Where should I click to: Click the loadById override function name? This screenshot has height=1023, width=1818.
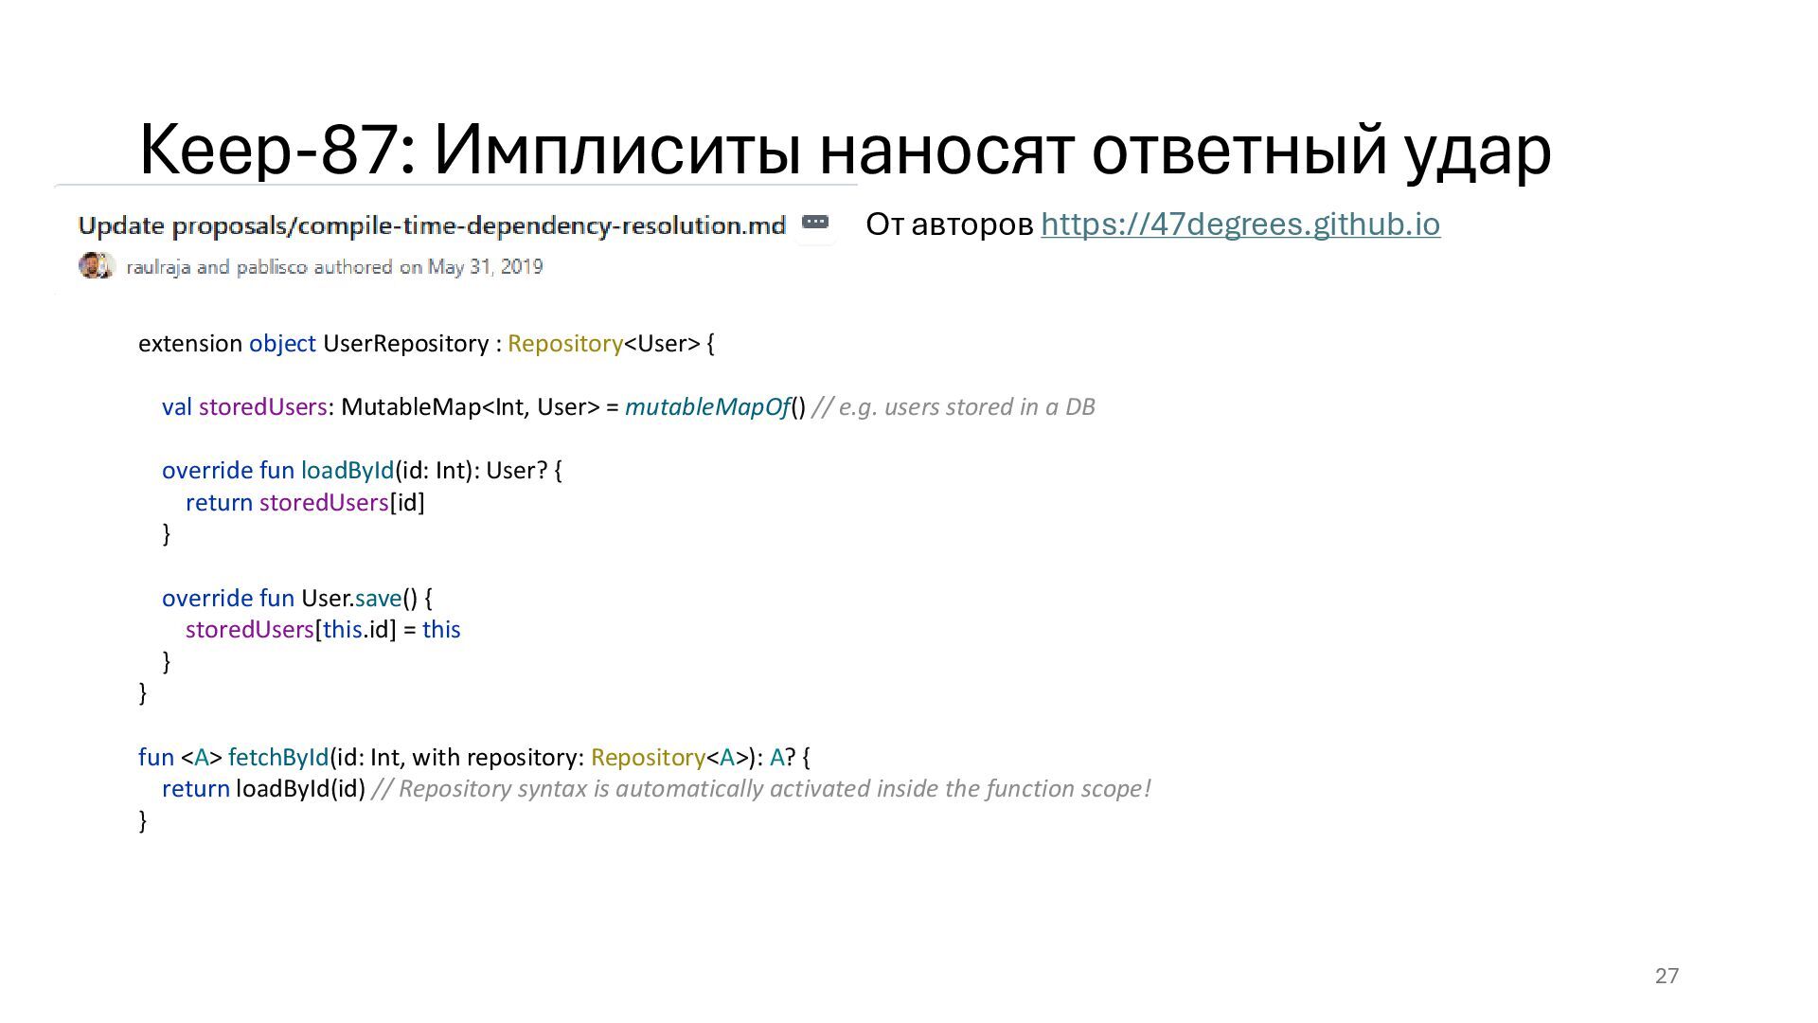tap(347, 471)
